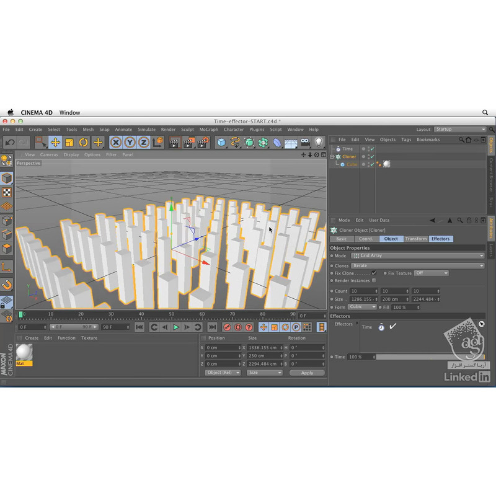Enable the Render Instances checkbox
The image size is (496, 496).
[x=374, y=281]
